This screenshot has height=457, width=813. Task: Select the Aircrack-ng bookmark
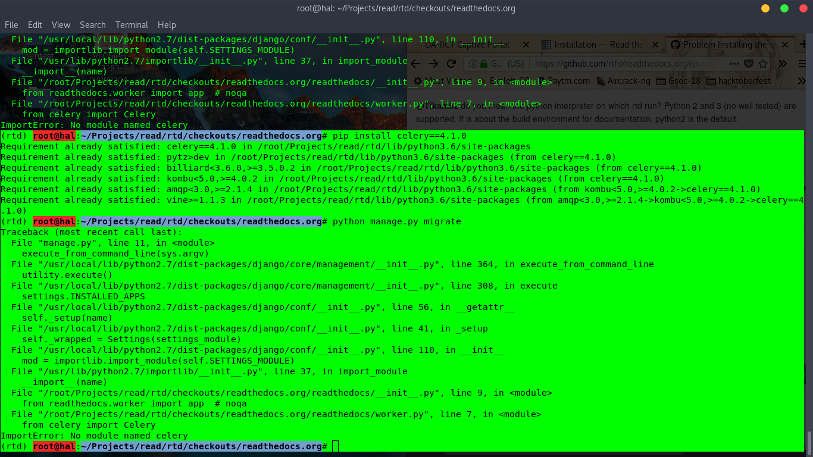[x=628, y=81]
